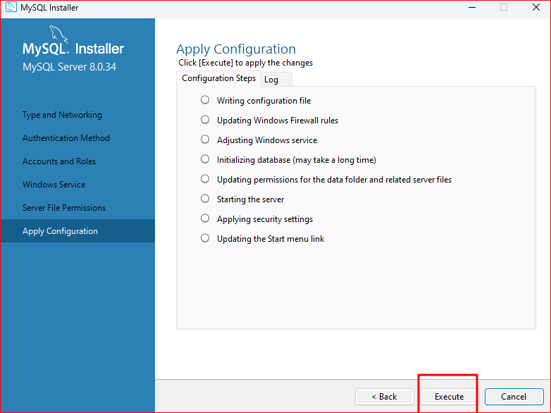Screen dimensions: 551x413
Task: Click the 'Writing configuration file' text
Action: 264,101
